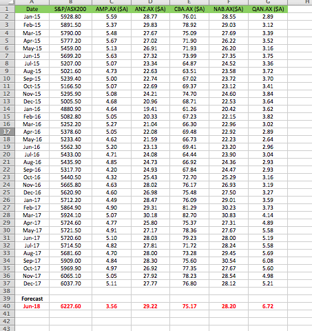
Task: Select the NAB.AX($A) header cell
Action: click(x=229, y=9)
